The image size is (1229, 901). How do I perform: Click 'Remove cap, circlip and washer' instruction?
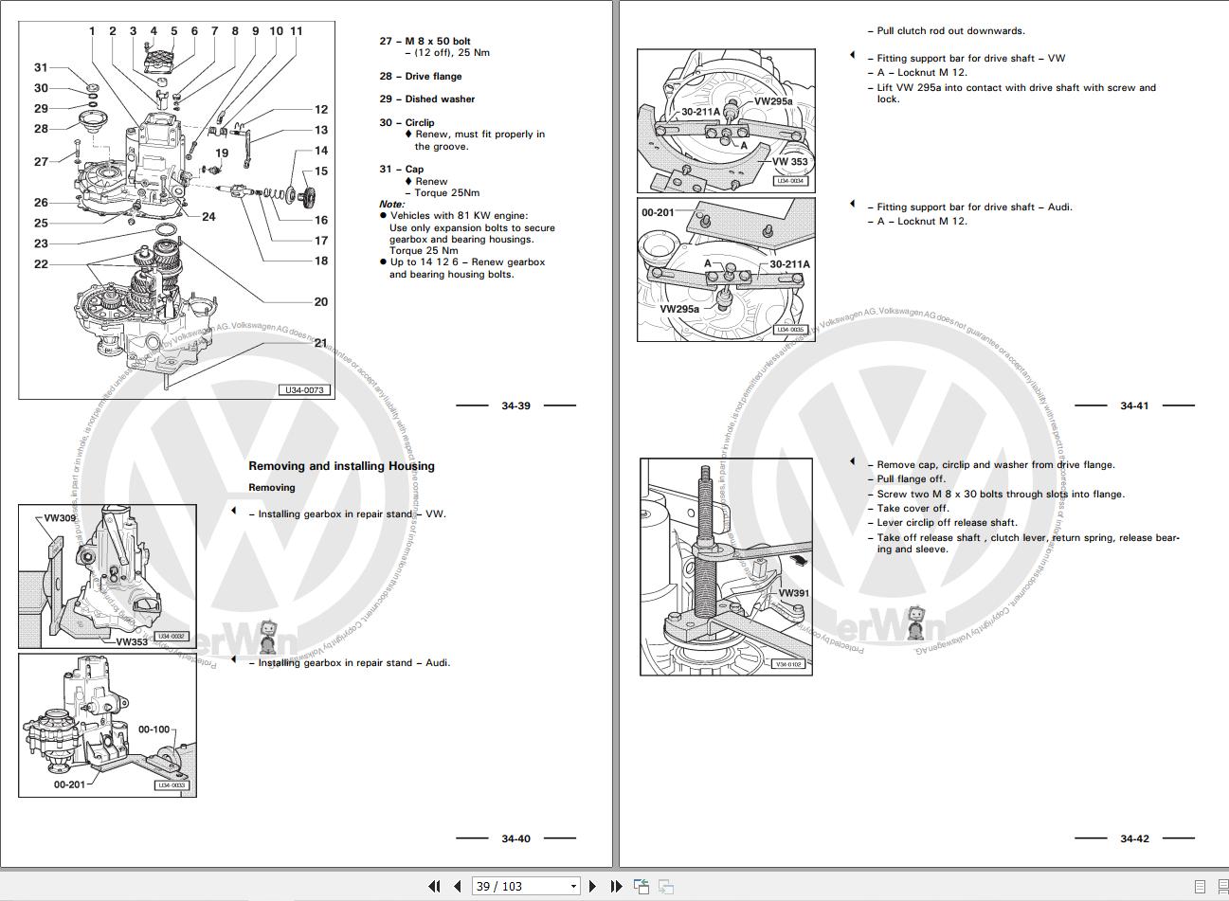[x=991, y=464]
